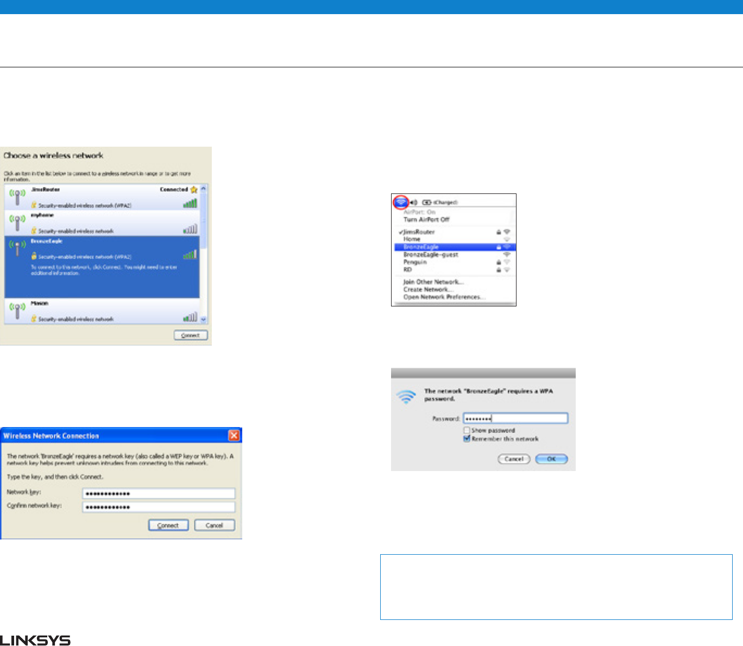Click the Wi-Fi signal icon beside Home
The image size is (743, 646).
(507, 239)
